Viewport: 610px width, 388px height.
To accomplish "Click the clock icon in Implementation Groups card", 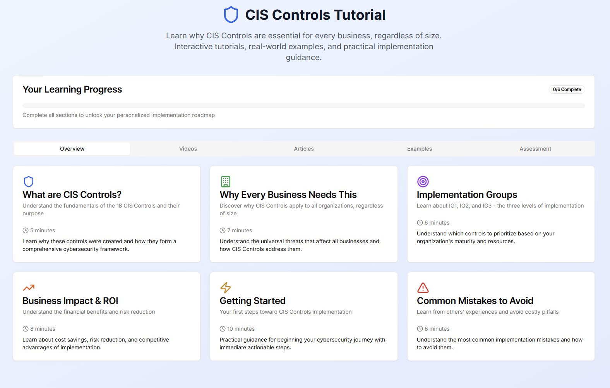I will pos(420,223).
